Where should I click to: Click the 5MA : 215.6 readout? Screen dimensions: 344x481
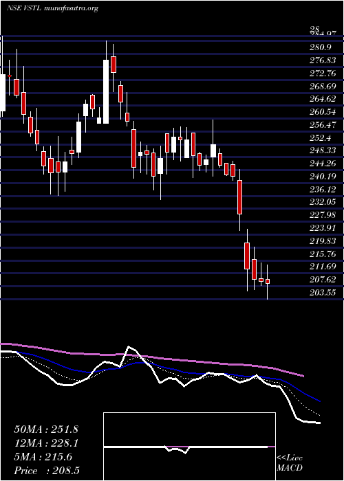pyautogui.click(x=43, y=457)
